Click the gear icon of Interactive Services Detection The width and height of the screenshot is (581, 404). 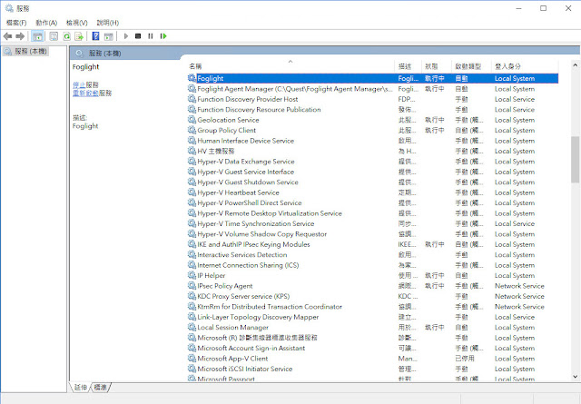point(192,254)
